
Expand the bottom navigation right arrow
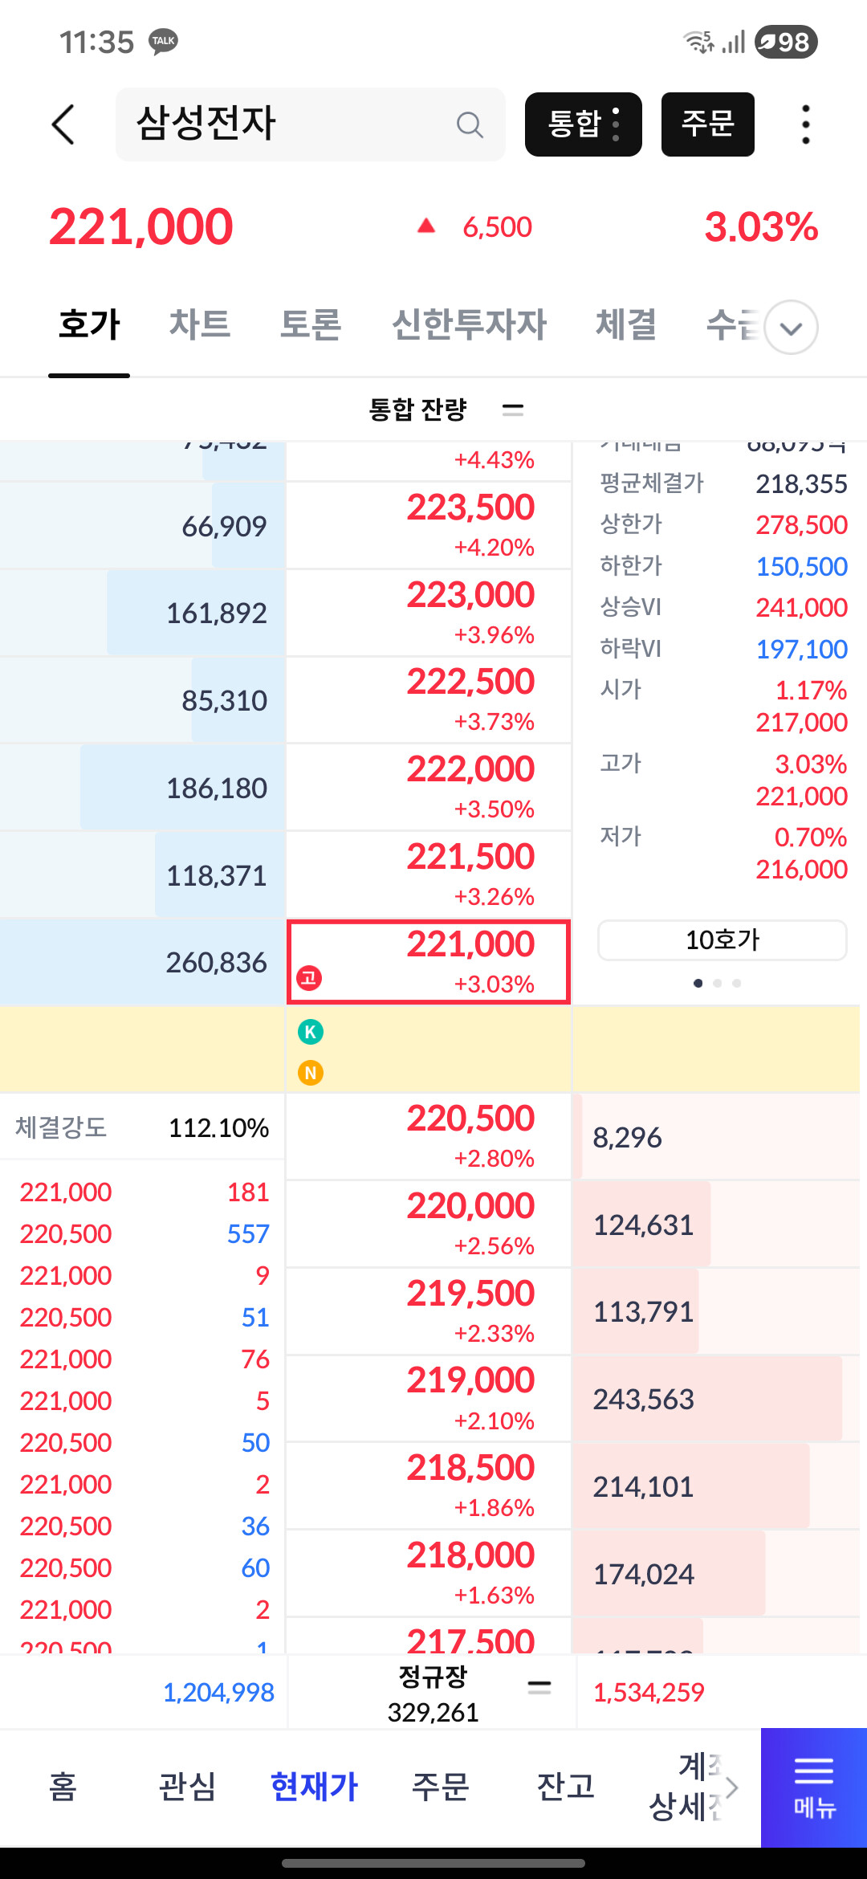731,1787
